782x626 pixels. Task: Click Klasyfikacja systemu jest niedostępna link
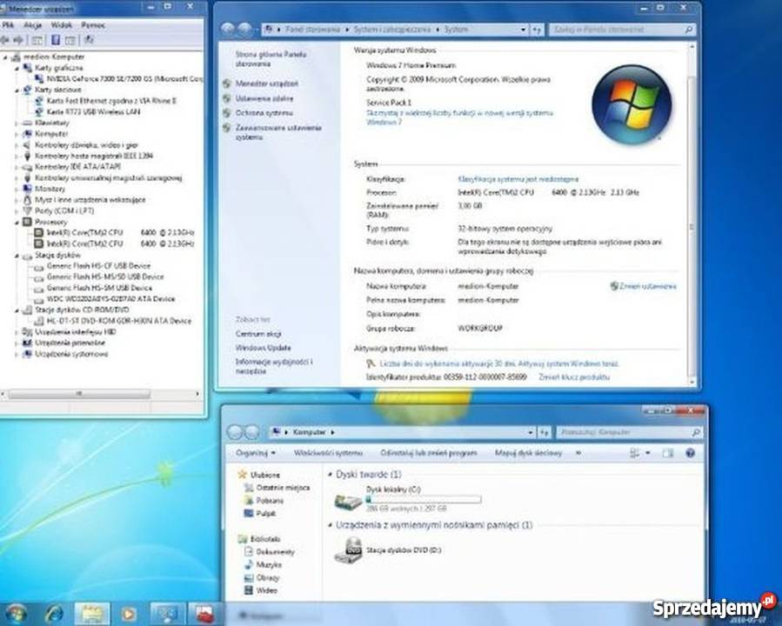click(x=518, y=179)
